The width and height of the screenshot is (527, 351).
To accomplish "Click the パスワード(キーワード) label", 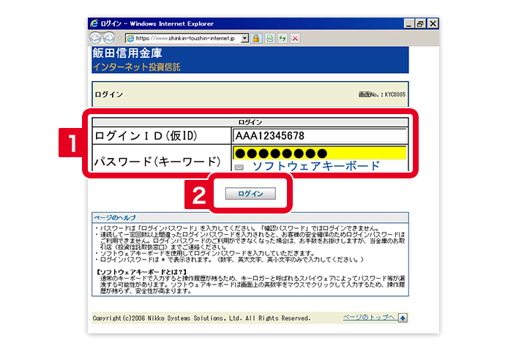I will (x=157, y=162).
